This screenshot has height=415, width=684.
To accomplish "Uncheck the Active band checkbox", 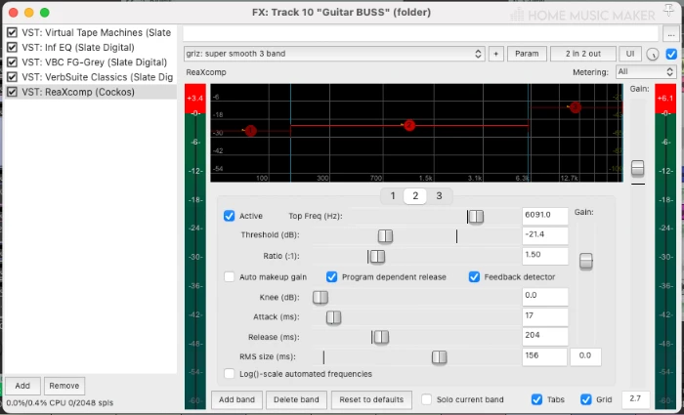I will (x=229, y=216).
